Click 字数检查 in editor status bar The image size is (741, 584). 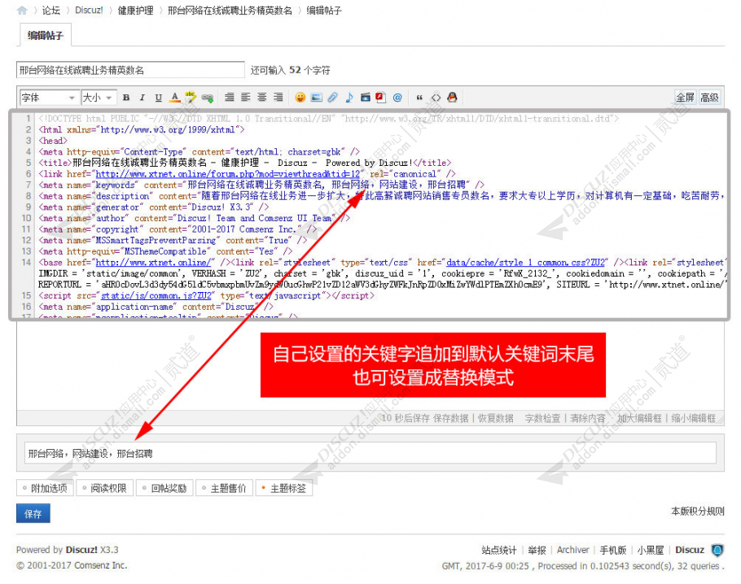542,418
